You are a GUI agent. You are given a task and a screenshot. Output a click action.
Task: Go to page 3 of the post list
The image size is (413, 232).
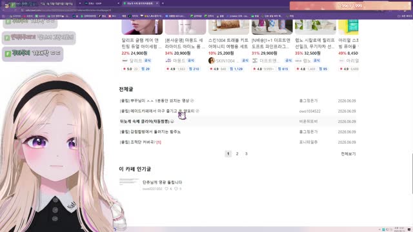point(246,153)
